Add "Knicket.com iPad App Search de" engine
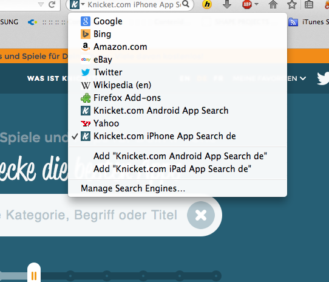This screenshot has width=329, height=282. 177,169
